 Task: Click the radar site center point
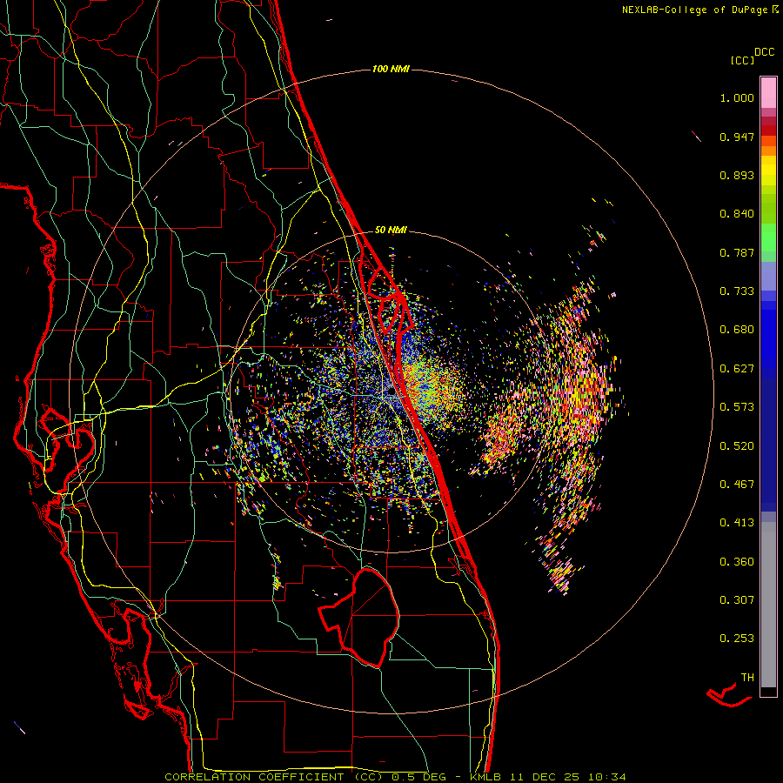[391, 393]
